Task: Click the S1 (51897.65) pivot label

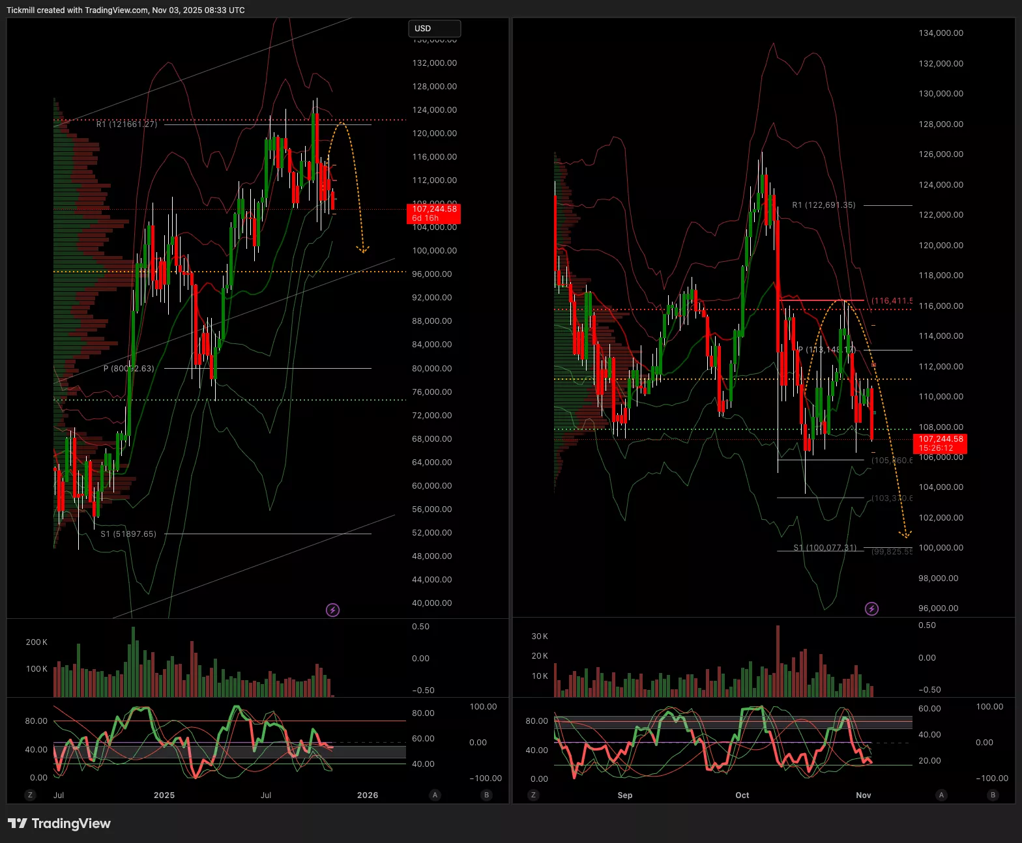Action: 128,534
